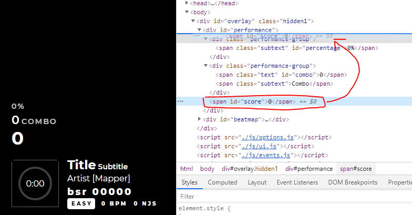The image size is (412, 215).
Task: Click the 0% percentage in overlay
Action: coord(18,106)
